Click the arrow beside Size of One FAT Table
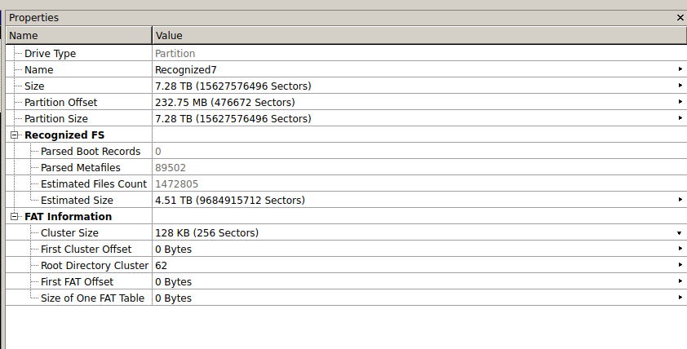687x349 pixels. click(x=680, y=298)
